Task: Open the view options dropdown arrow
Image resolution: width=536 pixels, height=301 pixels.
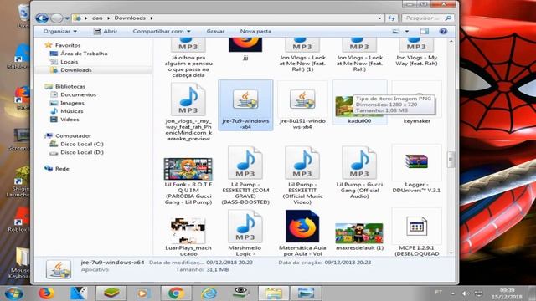Action: 407,32
